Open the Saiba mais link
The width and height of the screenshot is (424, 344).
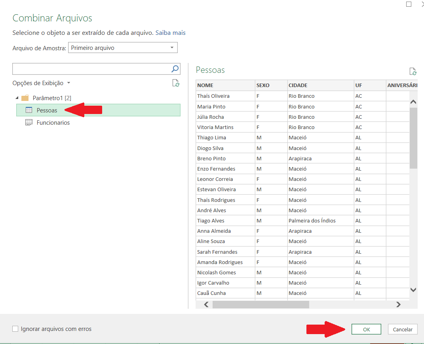(x=170, y=32)
